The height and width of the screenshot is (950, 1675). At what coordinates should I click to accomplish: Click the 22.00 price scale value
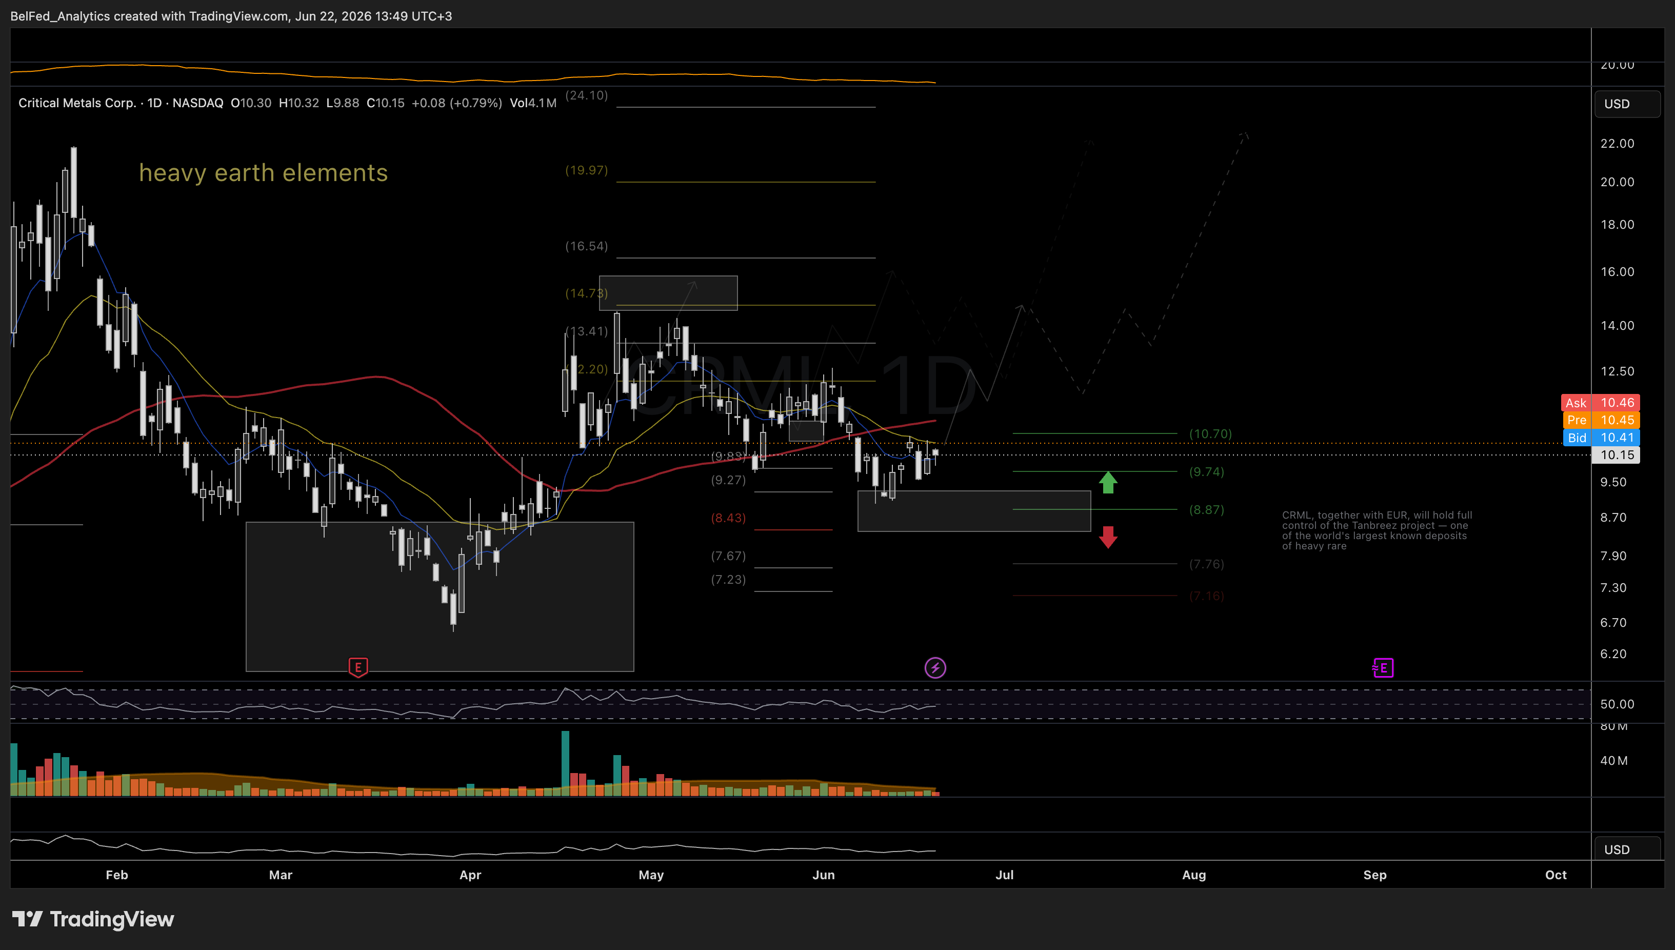[1617, 144]
